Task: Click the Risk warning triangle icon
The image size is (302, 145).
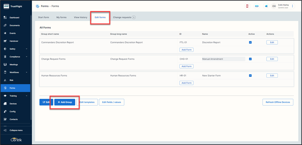Action: [5, 80]
